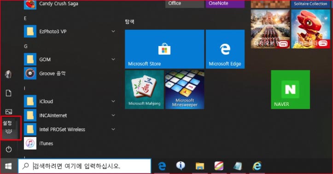Jump to letter E section header
Viewport: 333px width, 174px height.
(x=25, y=18)
